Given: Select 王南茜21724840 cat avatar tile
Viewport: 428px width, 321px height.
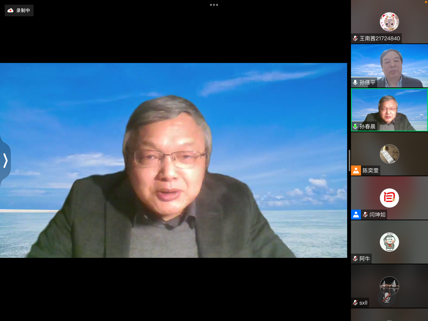Looking at the screenshot, I should click(389, 22).
